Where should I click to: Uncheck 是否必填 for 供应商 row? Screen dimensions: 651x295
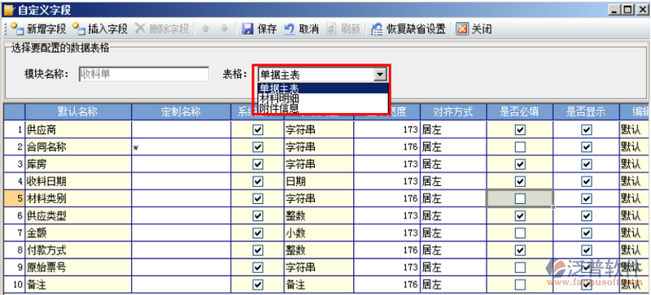click(520, 130)
